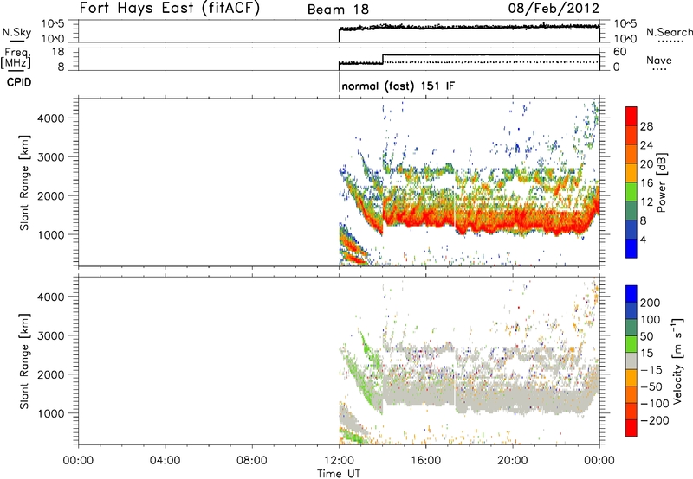Click the red high-power backscatter band near 16:00
The height and width of the screenshot is (479, 693).
(x=425, y=217)
